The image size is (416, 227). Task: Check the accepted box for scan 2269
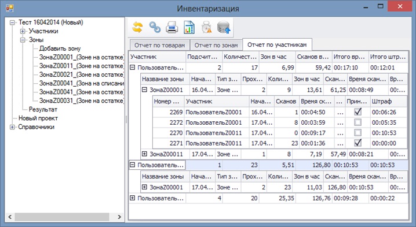pos(357,112)
